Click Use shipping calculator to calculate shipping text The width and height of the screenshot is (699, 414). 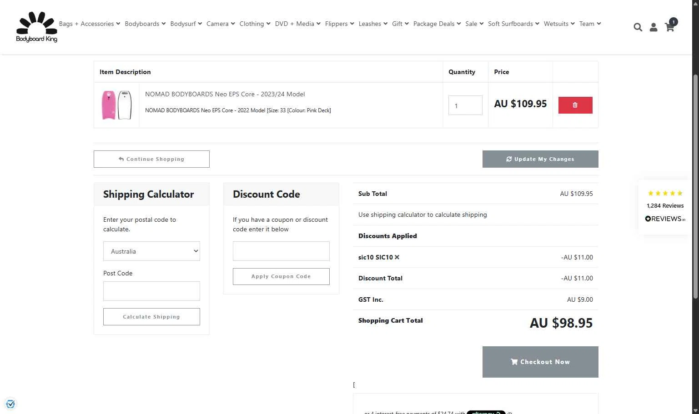[422, 214]
